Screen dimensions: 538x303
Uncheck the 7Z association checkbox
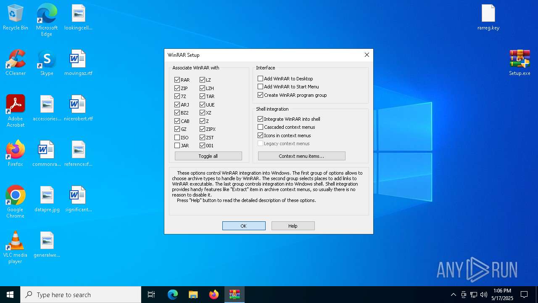coord(177,96)
